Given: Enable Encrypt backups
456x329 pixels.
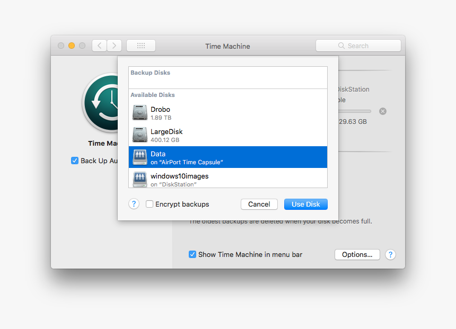Looking at the screenshot, I should coord(150,204).
